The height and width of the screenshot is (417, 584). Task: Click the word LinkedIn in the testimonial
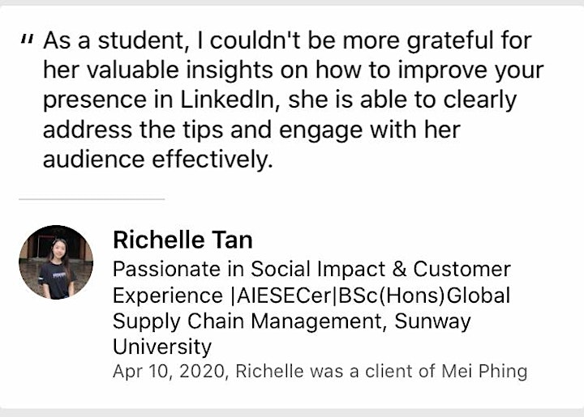tap(227, 100)
